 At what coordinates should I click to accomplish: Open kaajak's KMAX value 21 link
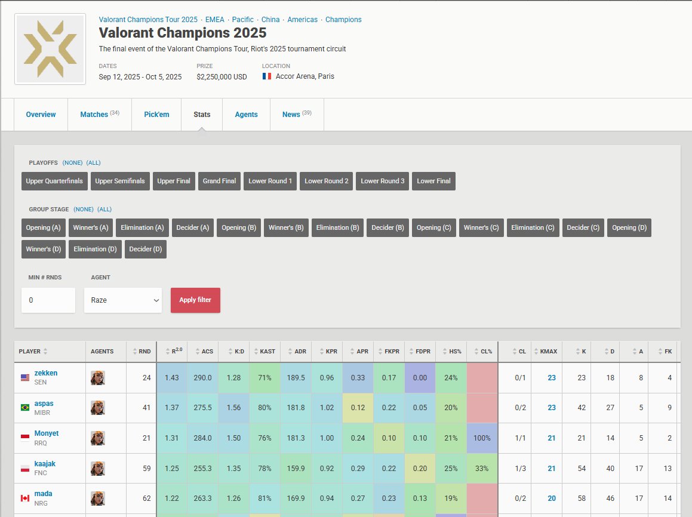(552, 469)
